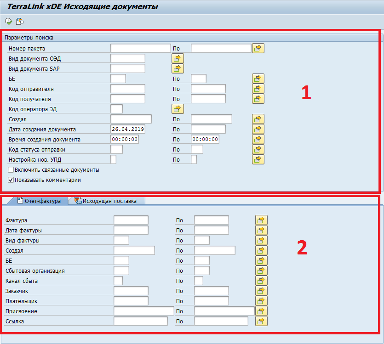This screenshot has height=344, width=384.
Task: Open multiple selection for Код отправителя
Action: pyautogui.click(x=258, y=89)
